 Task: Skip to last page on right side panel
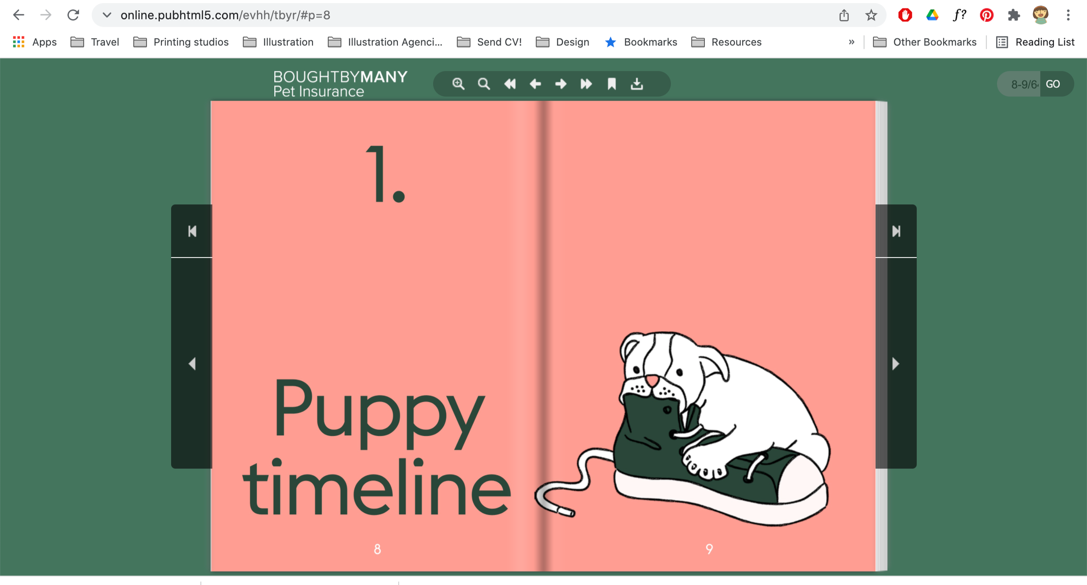(x=896, y=231)
